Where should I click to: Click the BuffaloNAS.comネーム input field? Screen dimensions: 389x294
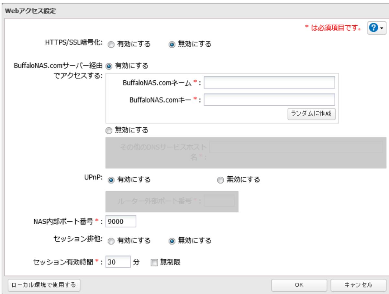269,83
